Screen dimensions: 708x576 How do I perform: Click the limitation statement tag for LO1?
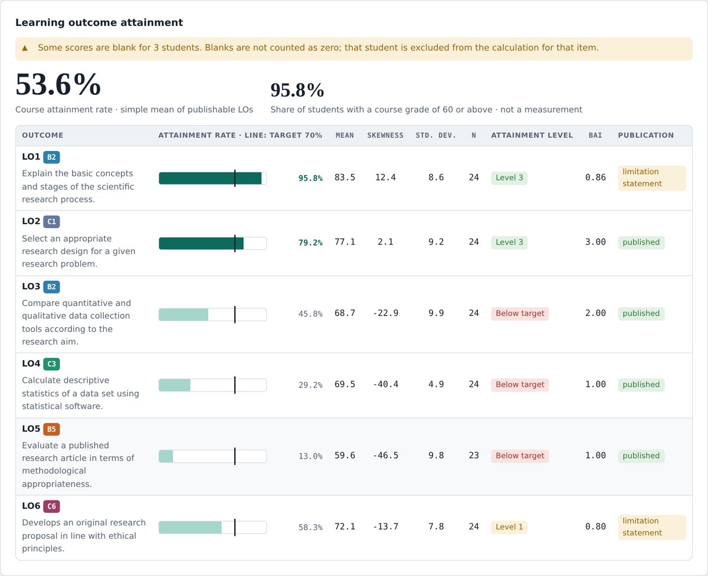652,178
